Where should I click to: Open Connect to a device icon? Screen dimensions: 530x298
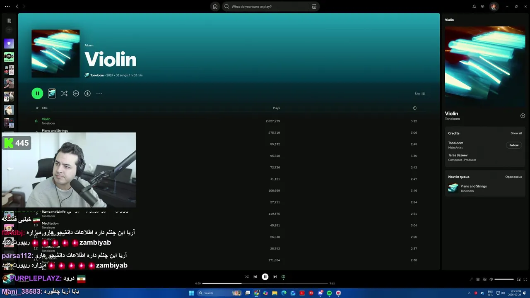coord(484,279)
